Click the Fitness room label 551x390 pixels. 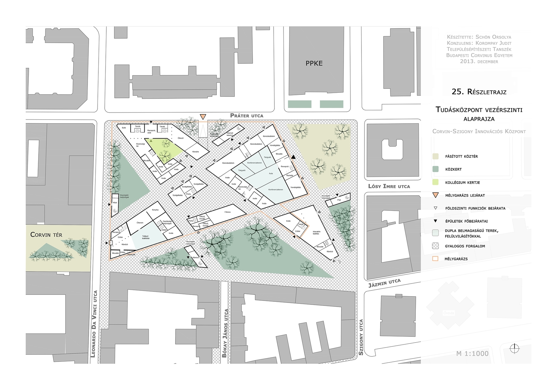point(227,212)
